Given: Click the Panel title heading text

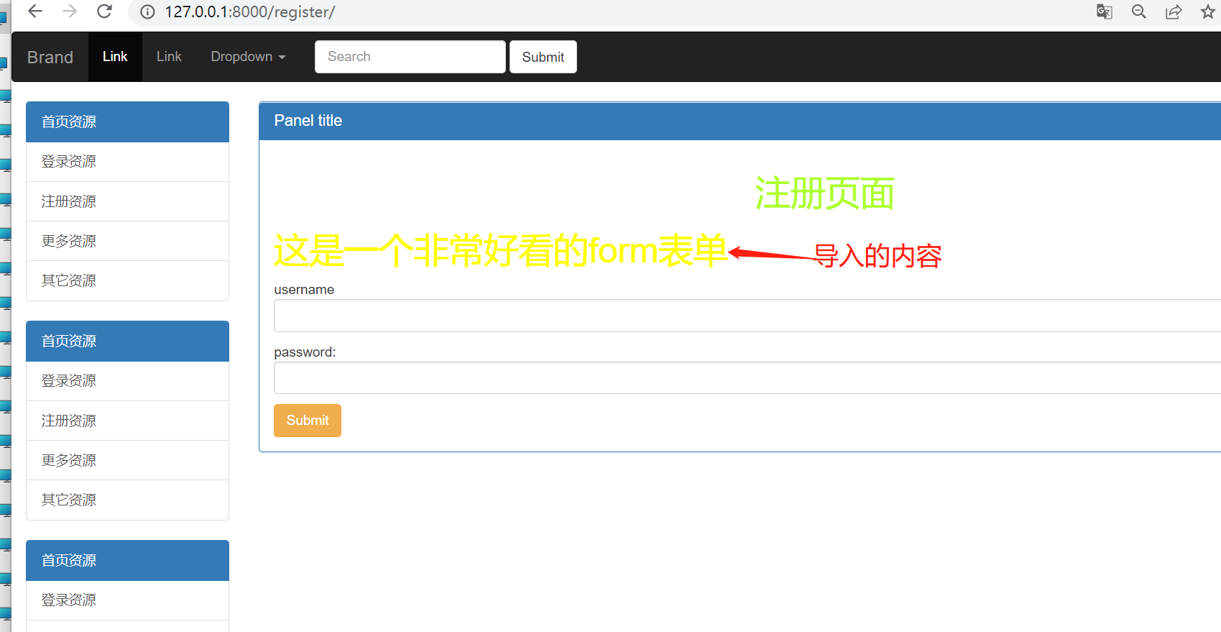Looking at the screenshot, I should (308, 121).
